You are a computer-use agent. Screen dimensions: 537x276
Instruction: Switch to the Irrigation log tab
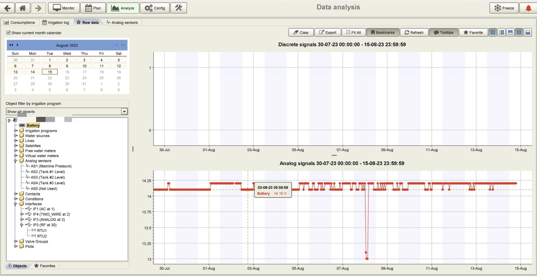pos(56,23)
